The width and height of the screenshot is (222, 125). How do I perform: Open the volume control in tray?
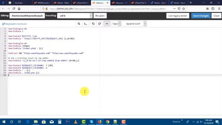[x=201, y=122]
